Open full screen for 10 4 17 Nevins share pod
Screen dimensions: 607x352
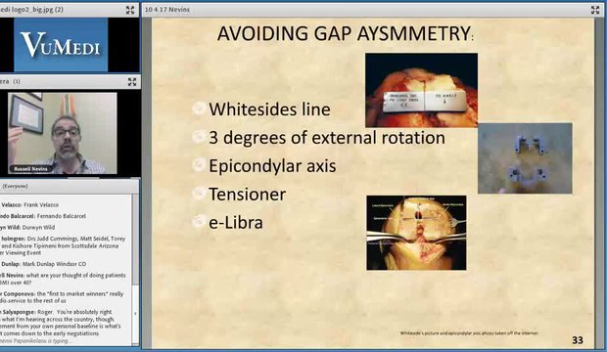[x=595, y=10]
